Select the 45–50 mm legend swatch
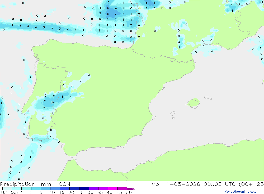This screenshot has height=194, width=264. pos(122,189)
